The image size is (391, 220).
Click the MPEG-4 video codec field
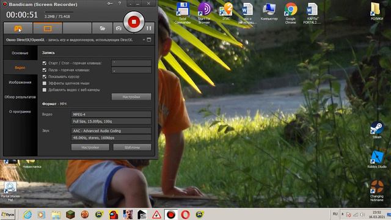(x=111, y=114)
